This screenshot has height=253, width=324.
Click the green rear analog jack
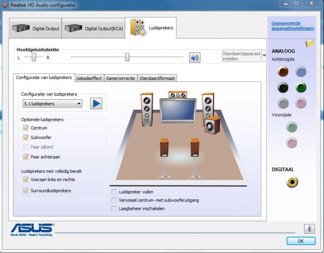(x=301, y=87)
